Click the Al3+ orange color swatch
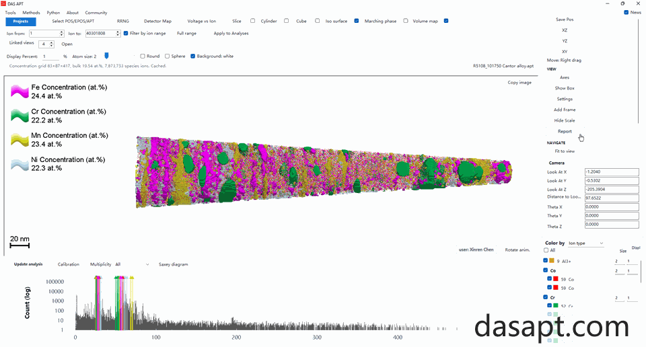This screenshot has height=347, width=646. point(552,260)
